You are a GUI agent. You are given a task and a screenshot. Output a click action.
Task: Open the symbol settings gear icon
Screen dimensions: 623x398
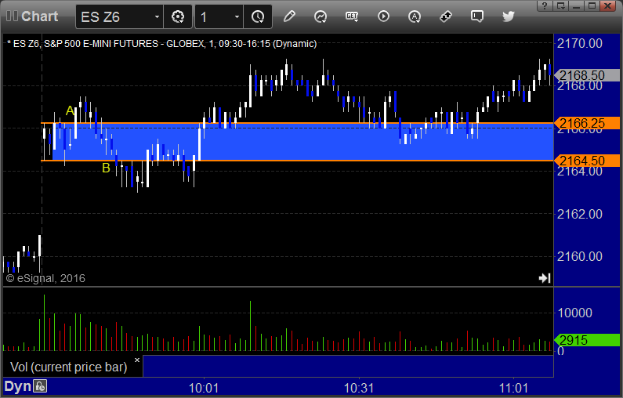tap(178, 16)
